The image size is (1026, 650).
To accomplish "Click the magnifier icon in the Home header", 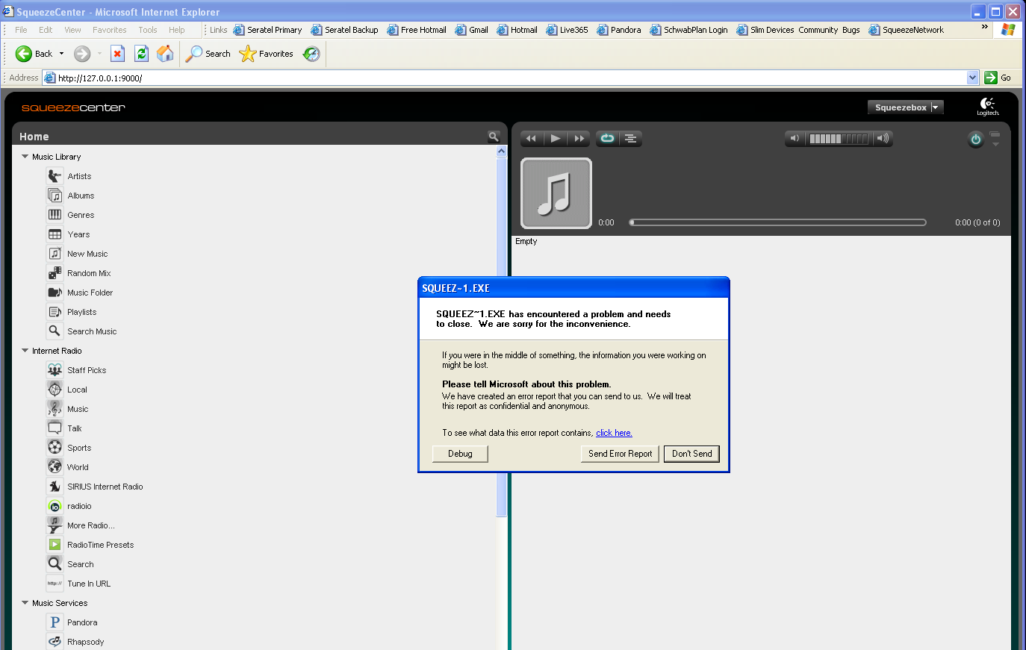I will [493, 137].
